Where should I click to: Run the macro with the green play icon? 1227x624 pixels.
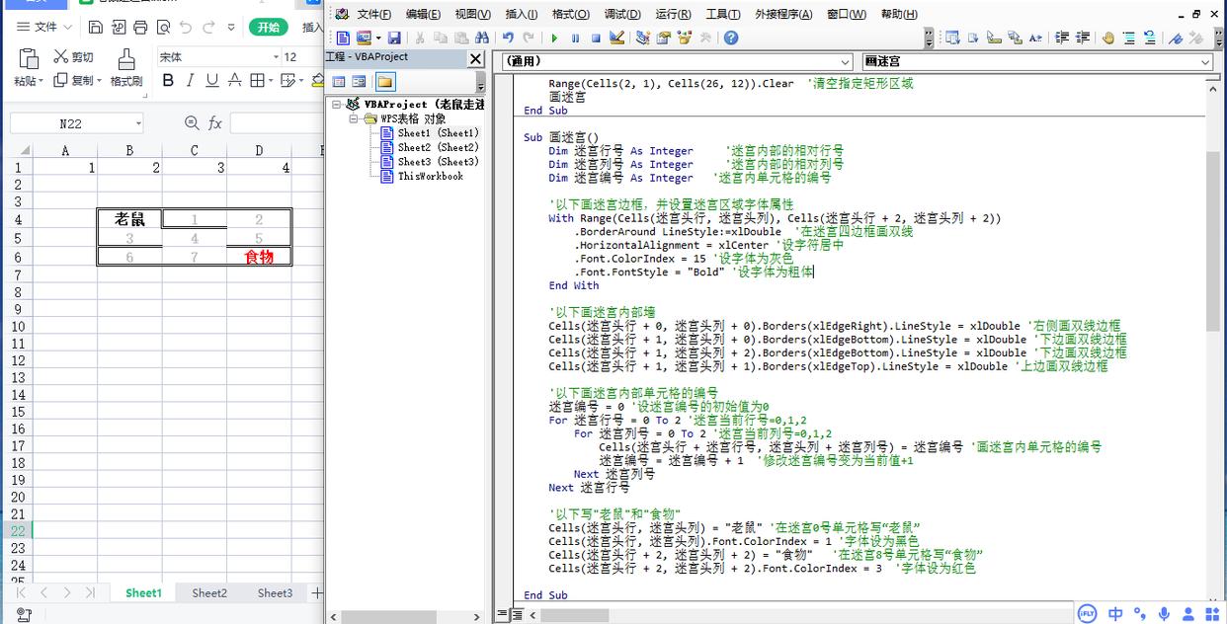tap(554, 38)
